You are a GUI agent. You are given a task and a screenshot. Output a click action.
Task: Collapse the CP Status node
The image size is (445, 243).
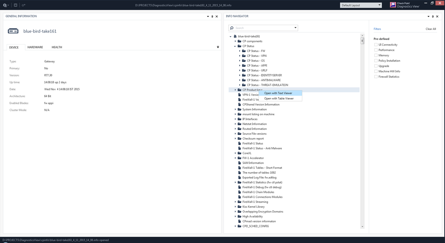[235, 46]
